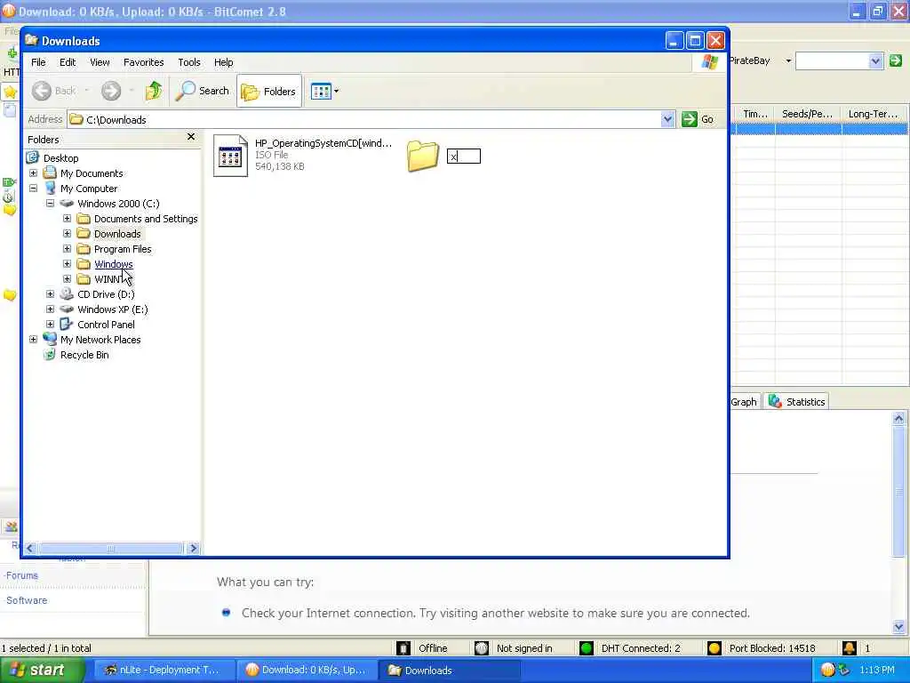Viewport: 910px width, 683px height.
Task: Click Port Blocked yellow status icon
Action: [x=714, y=648]
